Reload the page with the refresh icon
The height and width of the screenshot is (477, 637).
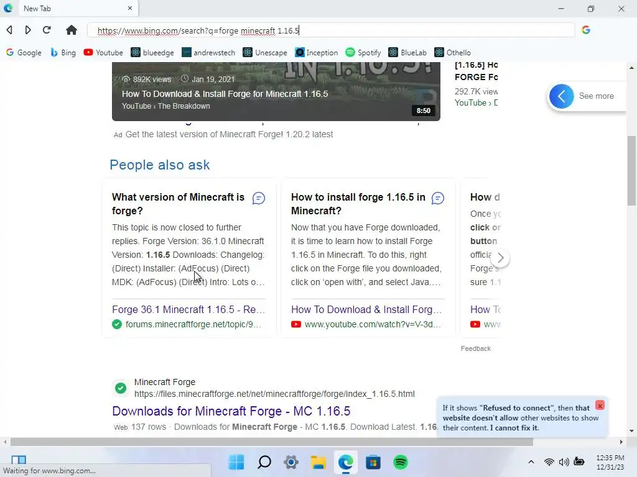(x=47, y=30)
